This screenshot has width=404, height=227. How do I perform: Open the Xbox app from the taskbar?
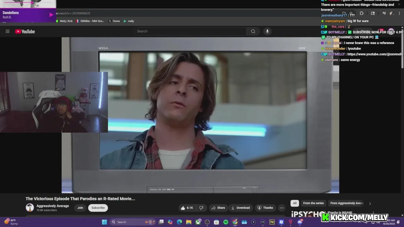(x=198, y=222)
